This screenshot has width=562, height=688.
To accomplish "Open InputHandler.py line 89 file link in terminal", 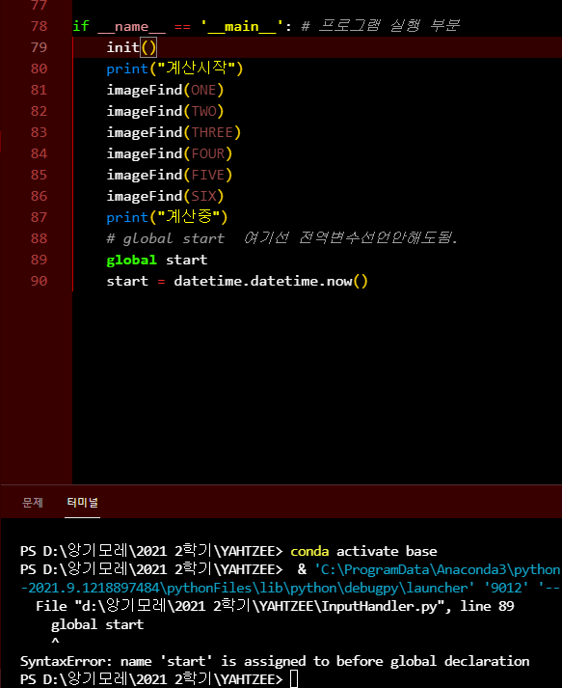I will pos(275,606).
